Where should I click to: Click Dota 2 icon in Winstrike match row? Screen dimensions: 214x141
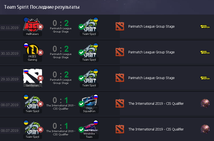pos(120,129)
